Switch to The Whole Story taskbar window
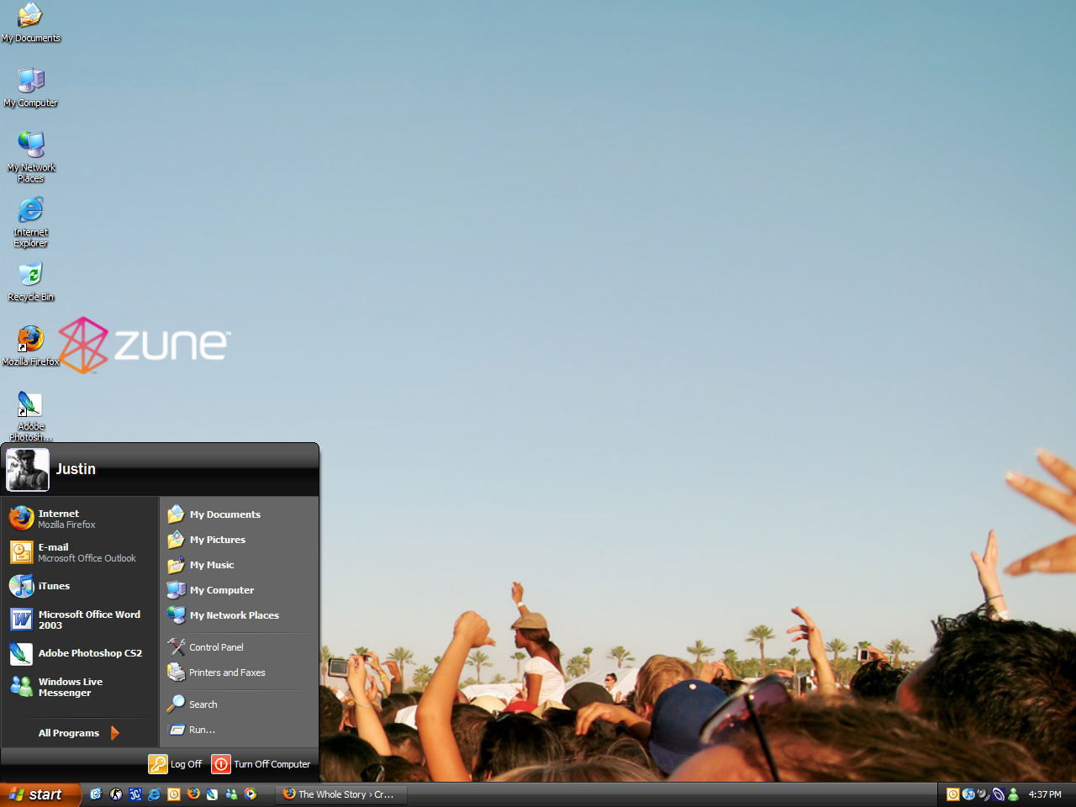This screenshot has width=1076, height=807. click(x=340, y=794)
